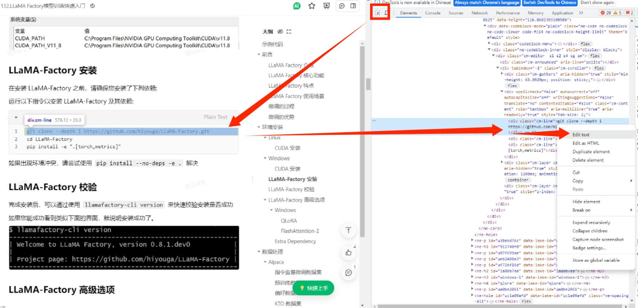Click the outline panel vertical scrollbar

[x=362, y=141]
